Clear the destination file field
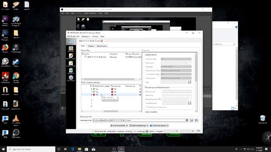The image size is (271, 152). pos(187,120)
